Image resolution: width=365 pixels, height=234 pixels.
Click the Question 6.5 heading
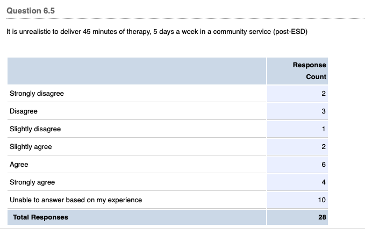point(31,11)
